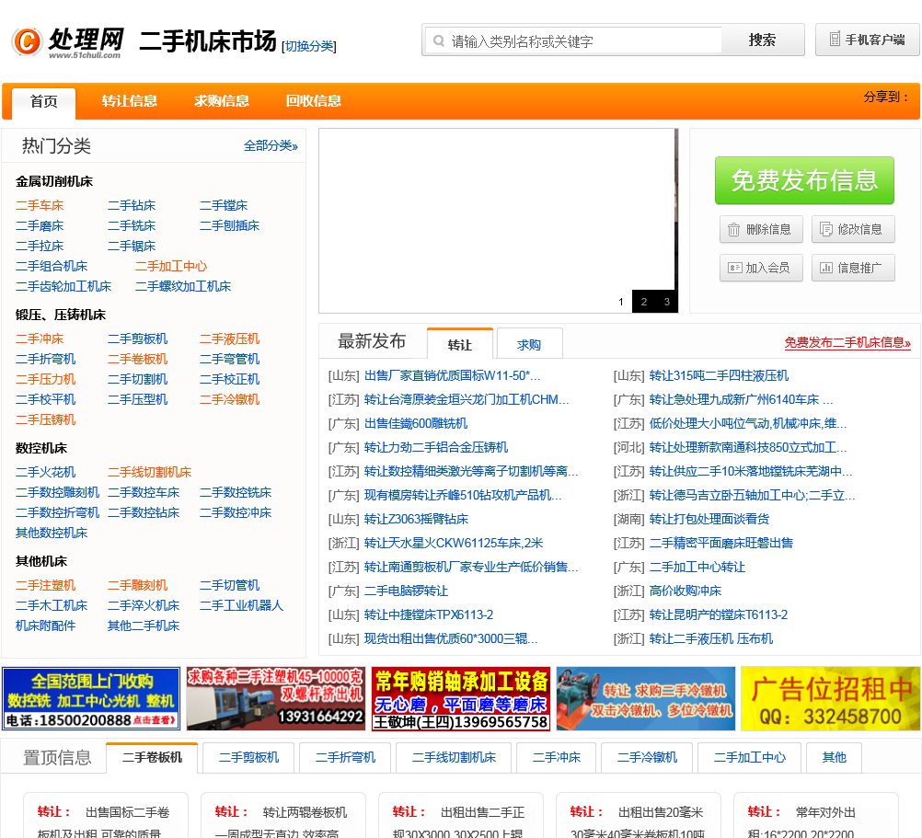Select 二手线切割机床 tab in 置顶信息

coord(454,757)
